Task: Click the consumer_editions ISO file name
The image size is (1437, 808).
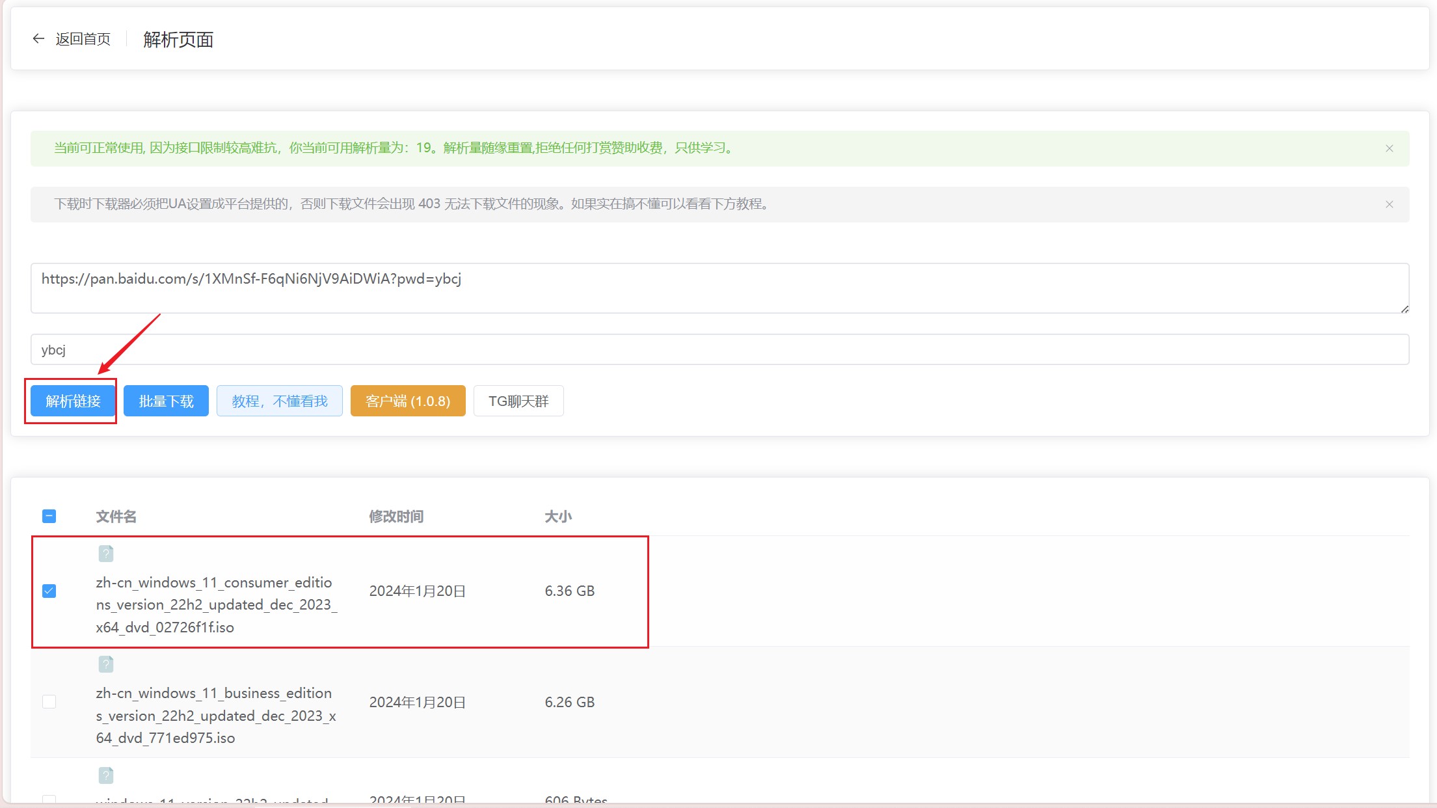Action: (217, 605)
